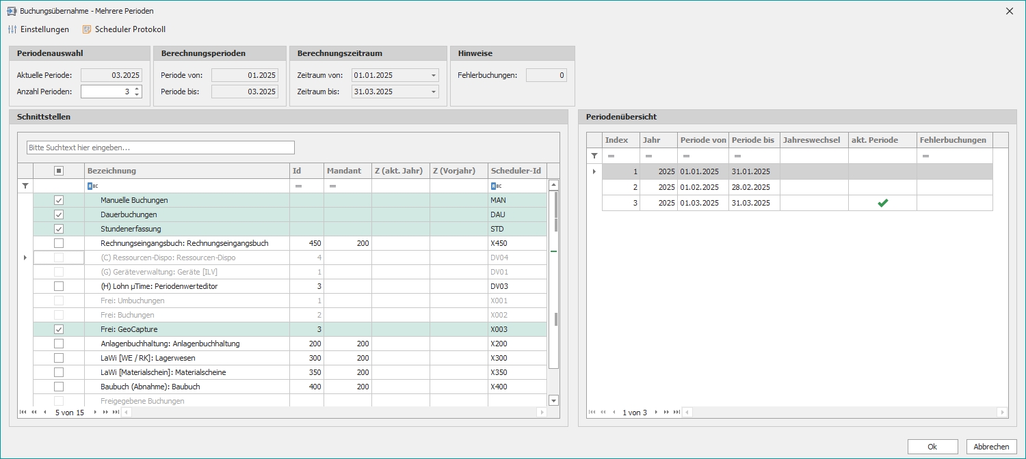Click the Abbrechen button
Viewport: 1026px width, 459px height.
pos(991,447)
